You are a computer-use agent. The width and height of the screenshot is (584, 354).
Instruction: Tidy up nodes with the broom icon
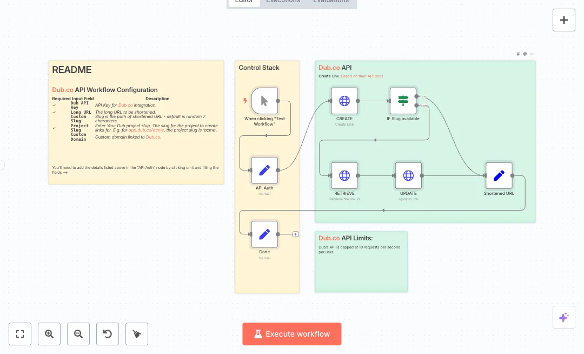point(137,334)
